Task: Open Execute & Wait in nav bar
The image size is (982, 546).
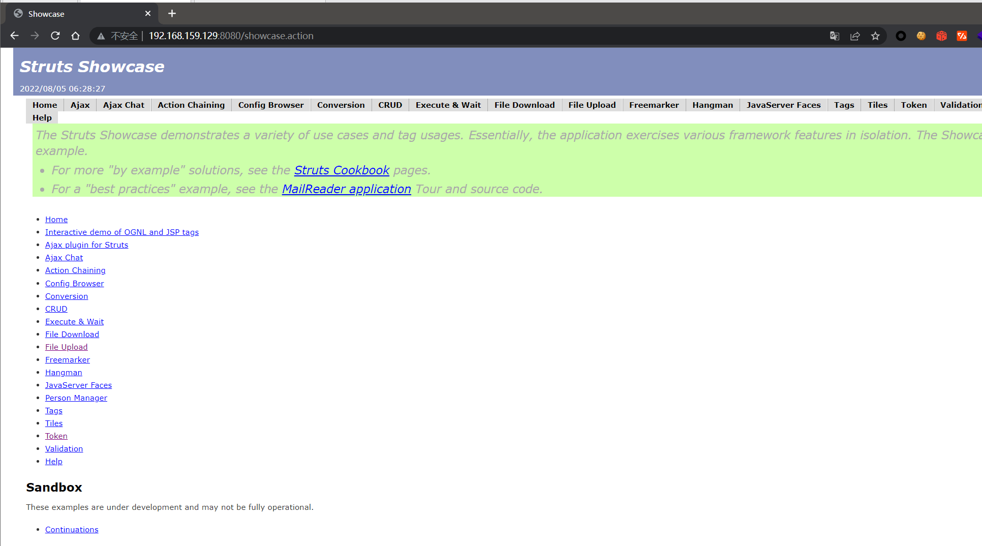Action: pyautogui.click(x=448, y=105)
